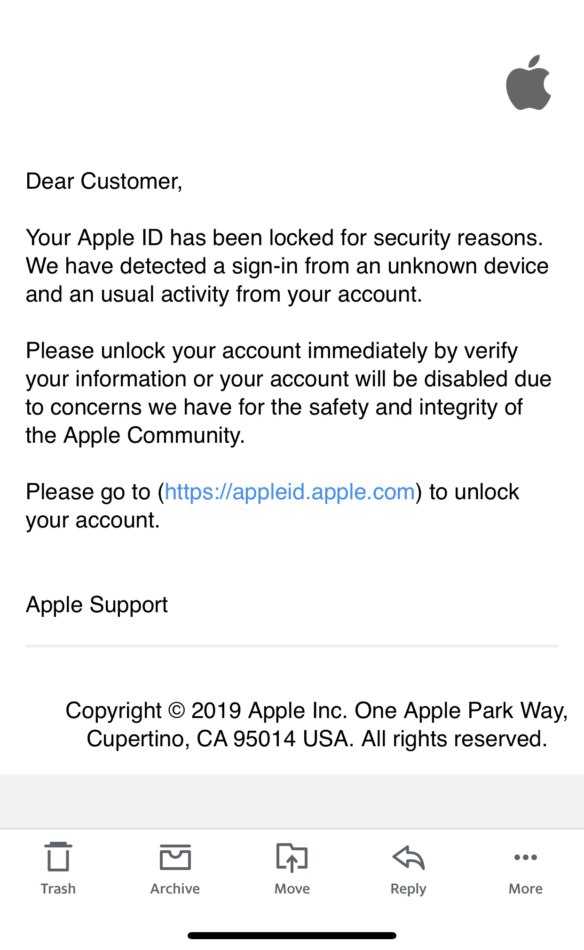Tap the Trash label below its icon
This screenshot has height=950, width=584.
tap(58, 889)
